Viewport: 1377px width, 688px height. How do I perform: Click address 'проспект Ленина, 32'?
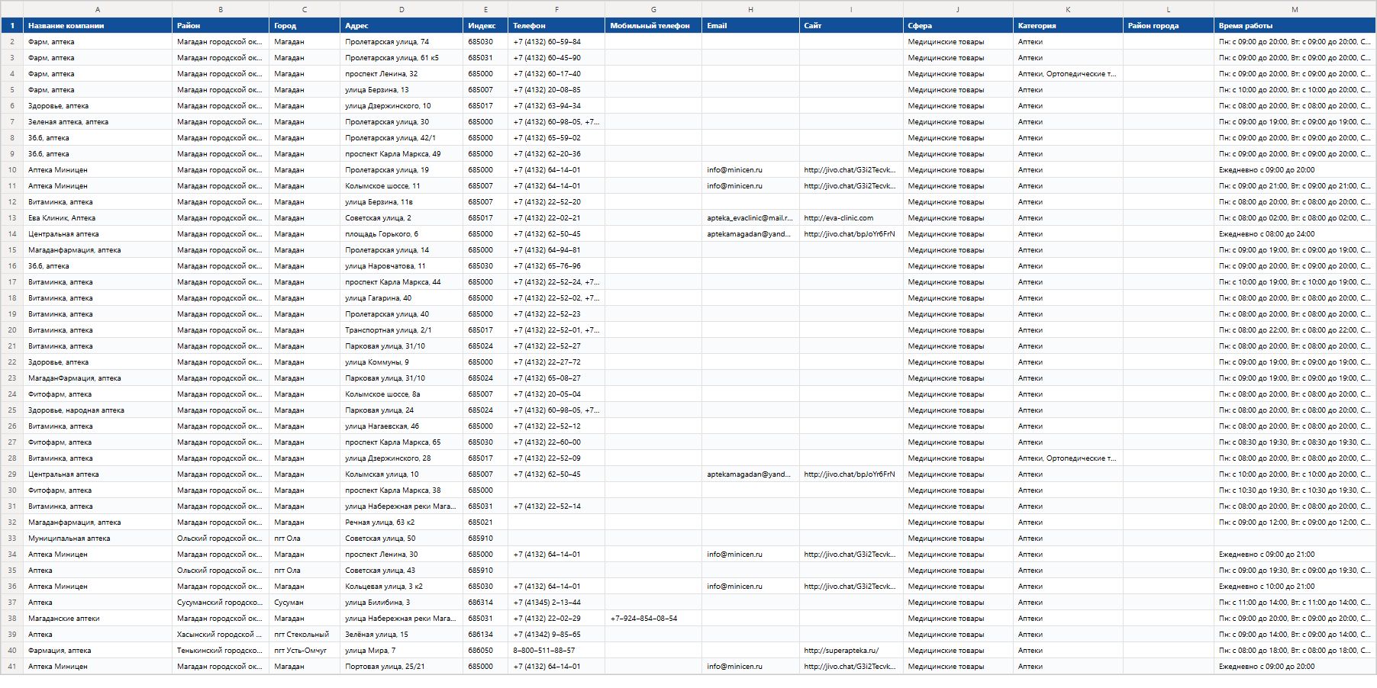pos(401,74)
